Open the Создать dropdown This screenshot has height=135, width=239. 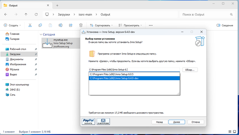12,25
